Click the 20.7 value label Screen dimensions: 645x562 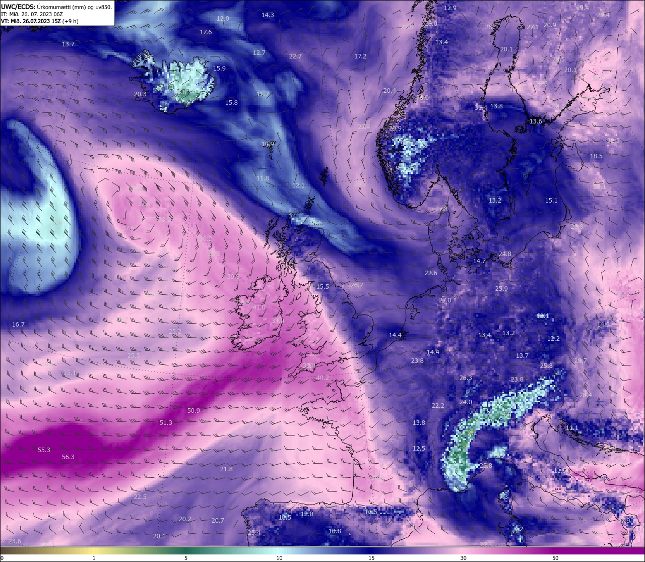tap(218, 520)
